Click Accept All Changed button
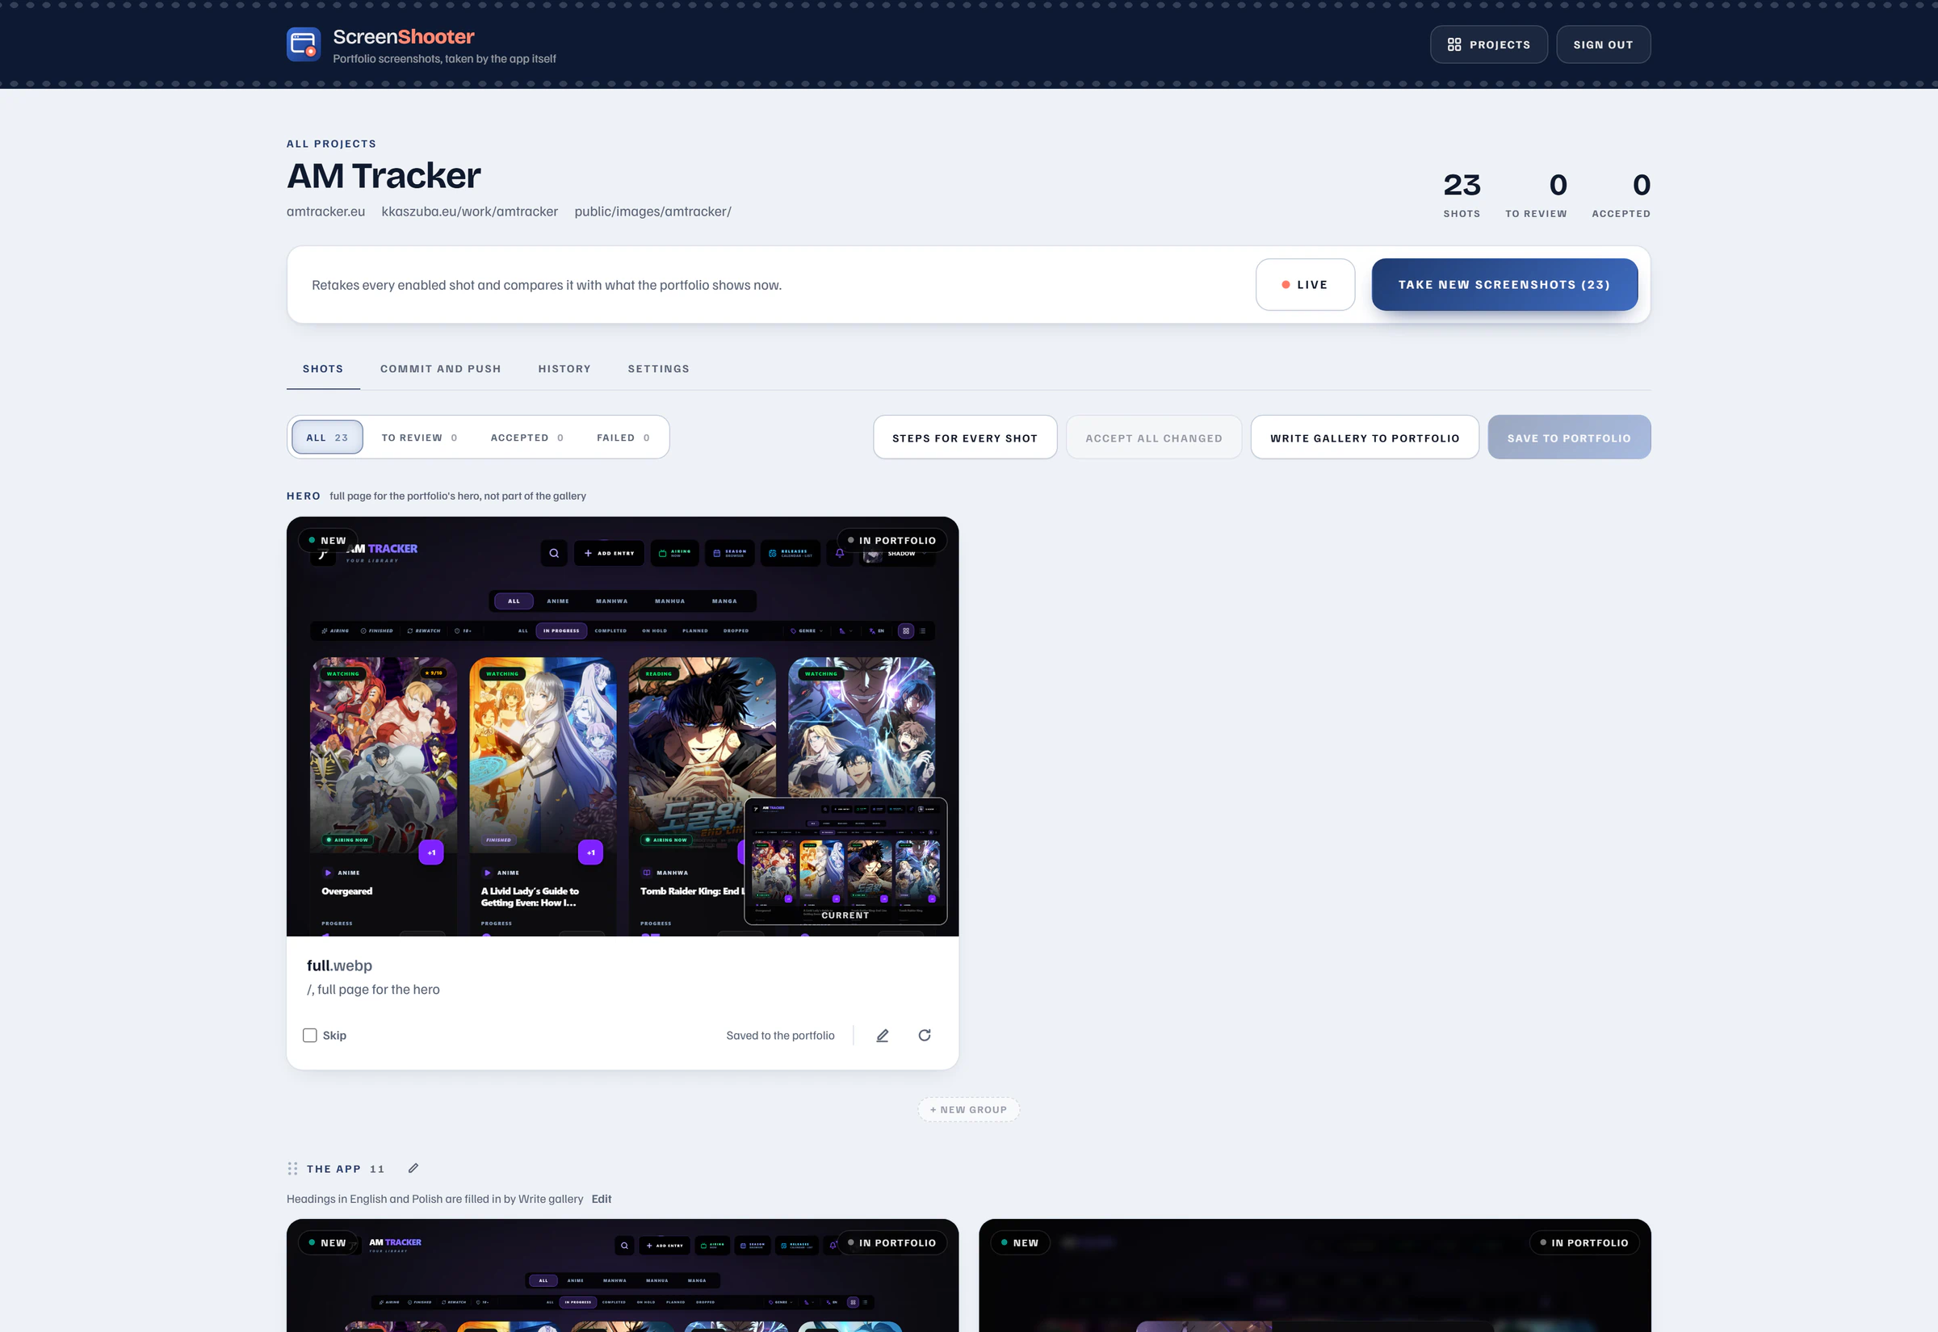Screen dimensions: 1938x1332 [x=1153, y=438]
